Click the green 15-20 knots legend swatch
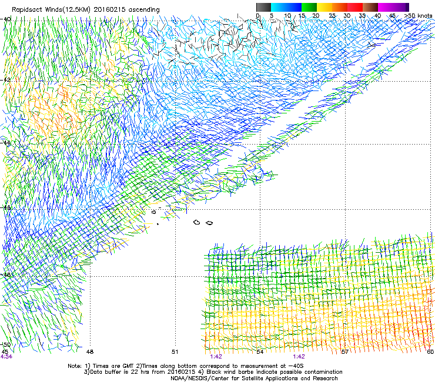 pos(309,7)
